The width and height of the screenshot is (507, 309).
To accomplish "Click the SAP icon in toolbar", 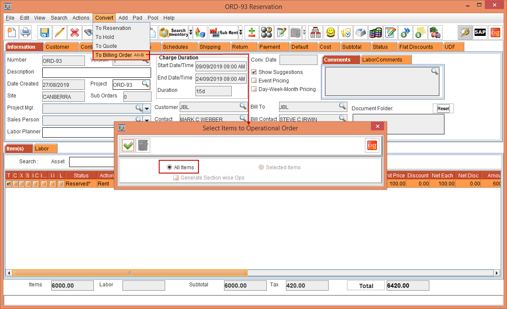I will point(480,32).
